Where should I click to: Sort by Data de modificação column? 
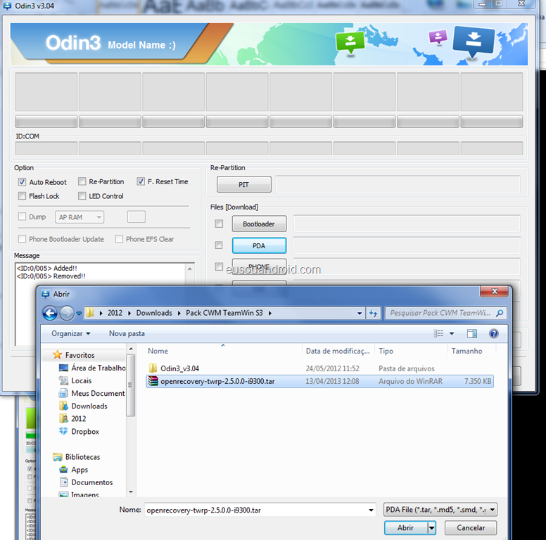click(338, 351)
